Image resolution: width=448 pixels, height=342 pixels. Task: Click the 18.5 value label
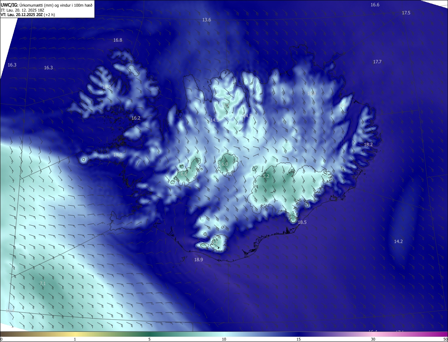click(x=302, y=222)
